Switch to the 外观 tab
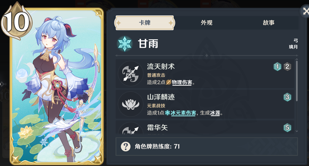The height and width of the screenshot is (166, 309). point(207,23)
